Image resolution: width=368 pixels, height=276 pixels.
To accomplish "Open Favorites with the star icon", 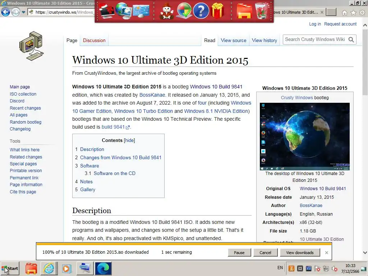I will click(353, 13).
